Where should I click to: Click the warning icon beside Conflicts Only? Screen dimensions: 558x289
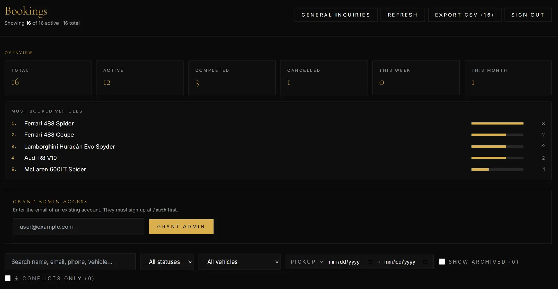(x=16, y=279)
